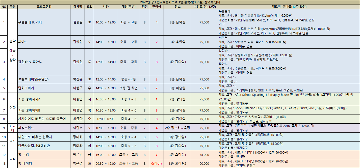Viewport: 360px width, 168px height.
Task: Click instructor cell '이현구'
Action: click(x=78, y=88)
